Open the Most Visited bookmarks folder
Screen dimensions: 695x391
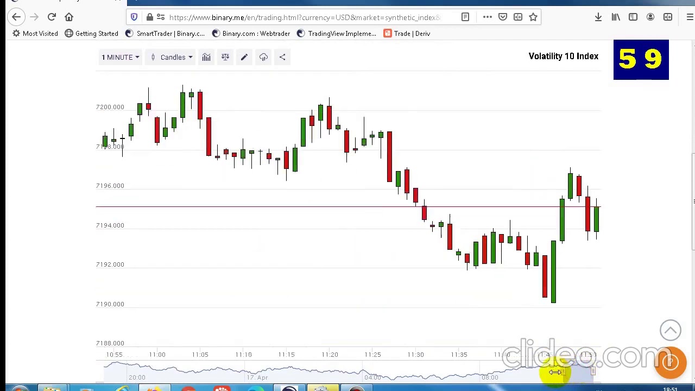pyautogui.click(x=35, y=34)
